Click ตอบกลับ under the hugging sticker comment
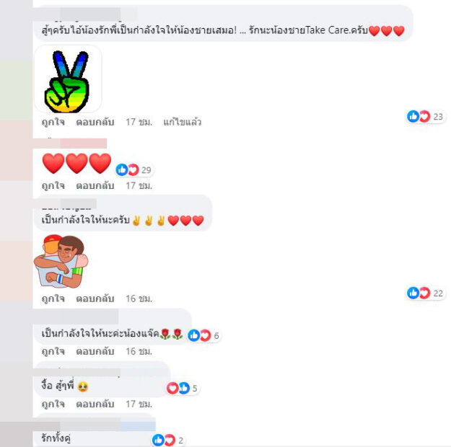This screenshot has height=447, width=451. [x=95, y=298]
